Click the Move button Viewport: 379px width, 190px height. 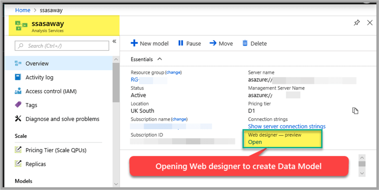[221, 43]
